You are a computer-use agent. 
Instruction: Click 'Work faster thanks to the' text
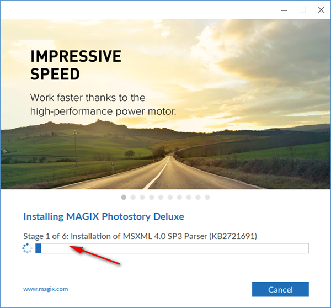point(88,98)
